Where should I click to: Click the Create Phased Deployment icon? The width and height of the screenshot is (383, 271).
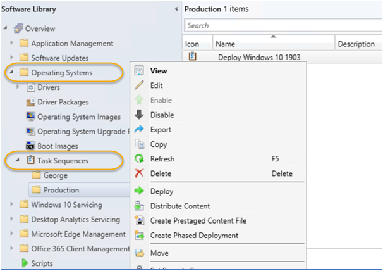tap(140, 236)
